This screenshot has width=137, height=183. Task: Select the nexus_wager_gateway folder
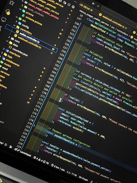coord(46,4)
